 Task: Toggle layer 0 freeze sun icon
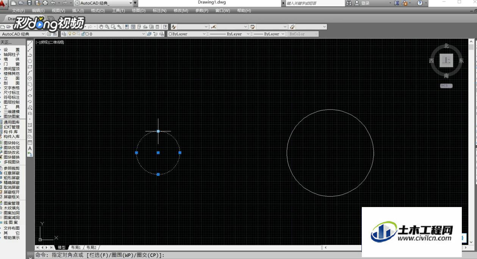point(74,34)
